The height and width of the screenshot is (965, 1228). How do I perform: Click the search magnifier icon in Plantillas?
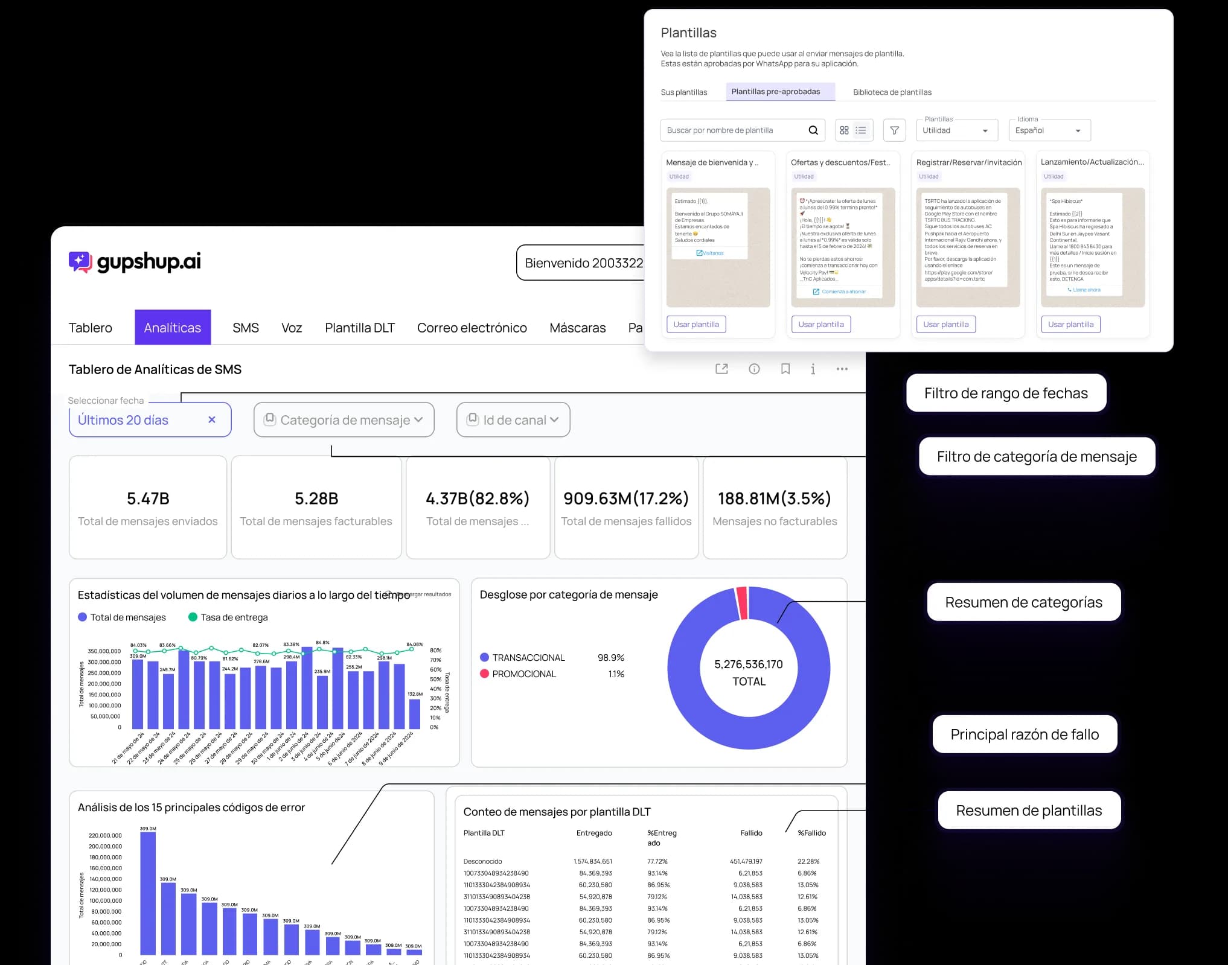click(813, 130)
